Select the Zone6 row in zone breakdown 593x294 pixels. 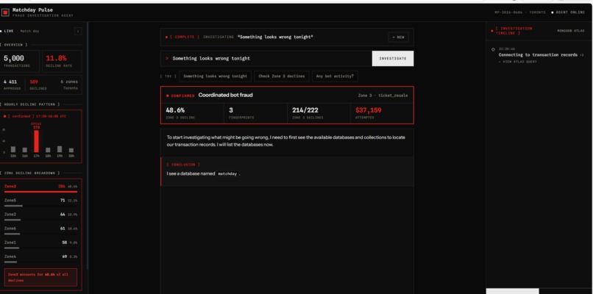click(41, 230)
